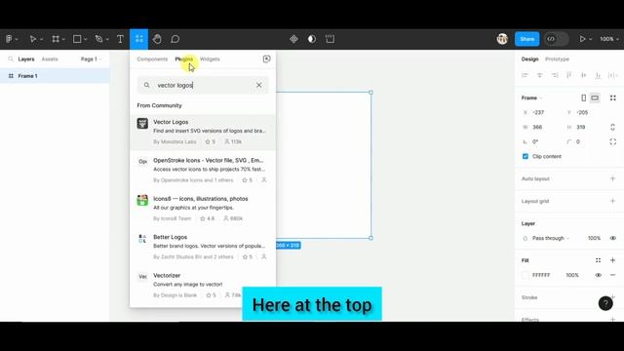Toggle Dev Mode switch

pyautogui.click(x=557, y=39)
